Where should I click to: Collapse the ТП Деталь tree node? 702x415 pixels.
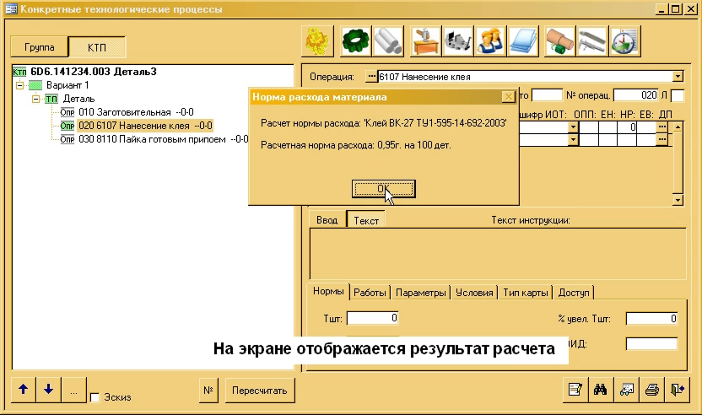coord(36,99)
